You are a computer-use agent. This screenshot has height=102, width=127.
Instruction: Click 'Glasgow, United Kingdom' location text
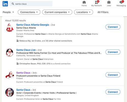pos(27,95)
